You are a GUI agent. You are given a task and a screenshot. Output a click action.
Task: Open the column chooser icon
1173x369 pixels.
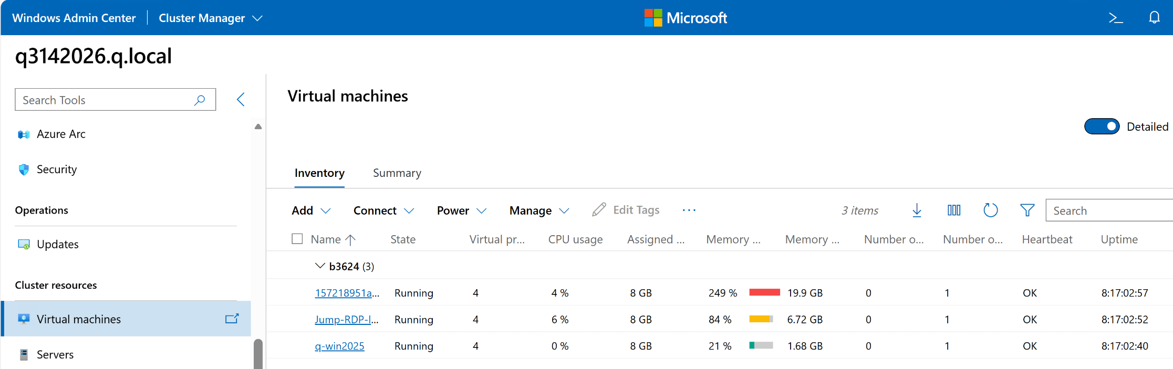click(x=954, y=210)
